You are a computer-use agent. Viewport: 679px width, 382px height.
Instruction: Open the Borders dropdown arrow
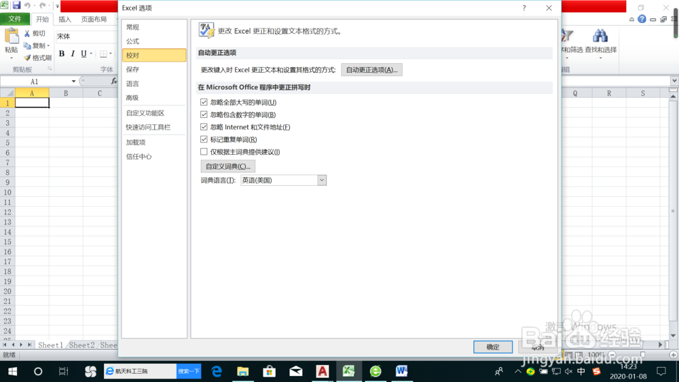pos(111,54)
